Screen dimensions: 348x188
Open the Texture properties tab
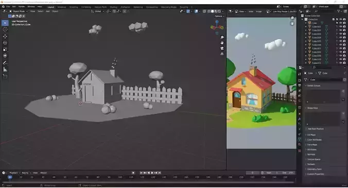[300, 151]
